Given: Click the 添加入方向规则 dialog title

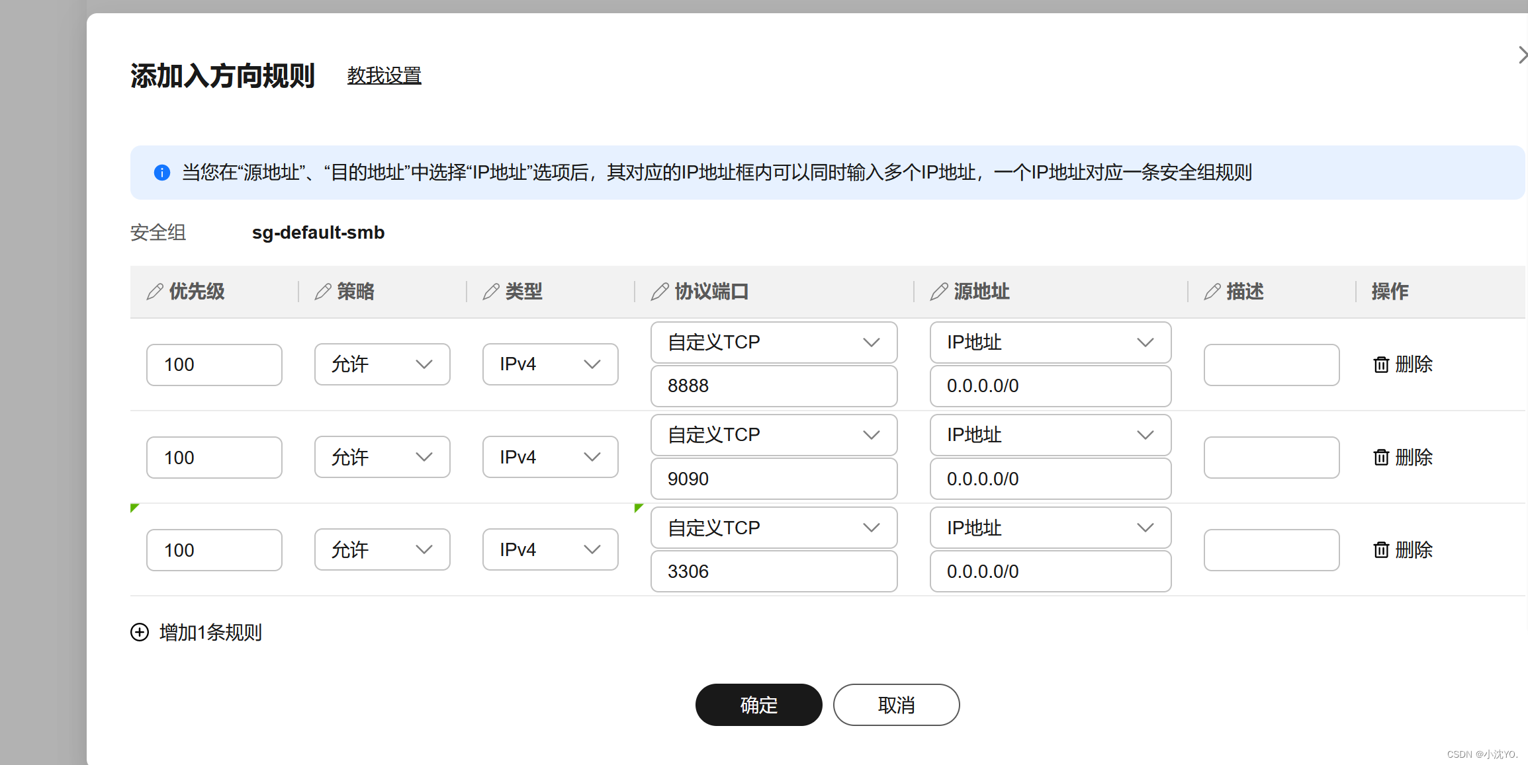Looking at the screenshot, I should (222, 76).
